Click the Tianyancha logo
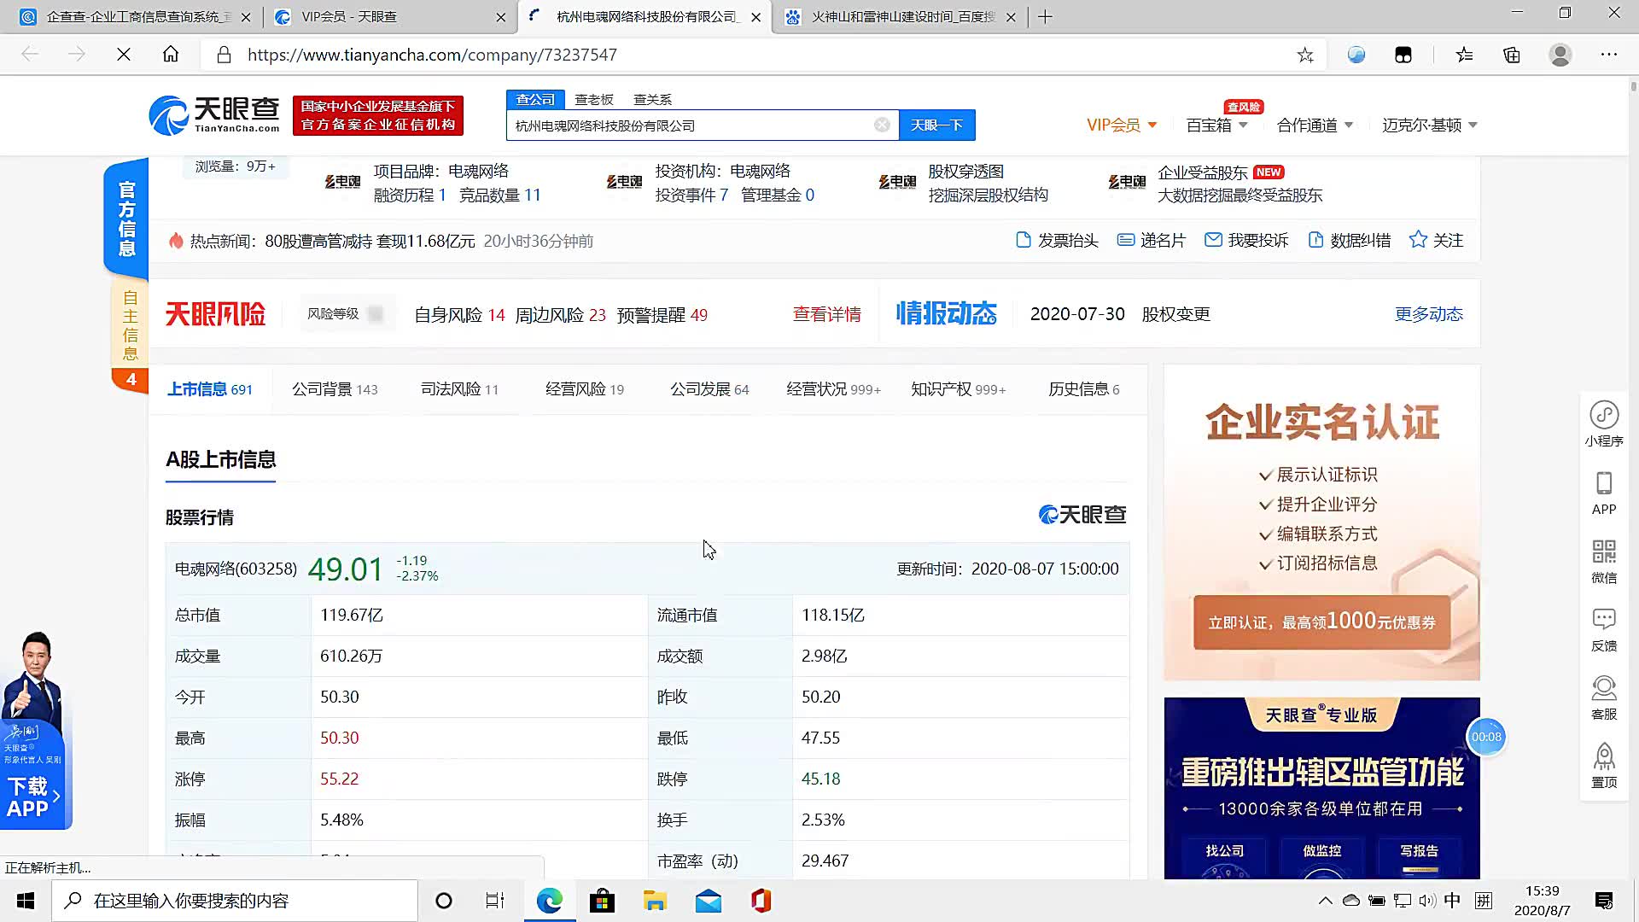 pyautogui.click(x=214, y=115)
